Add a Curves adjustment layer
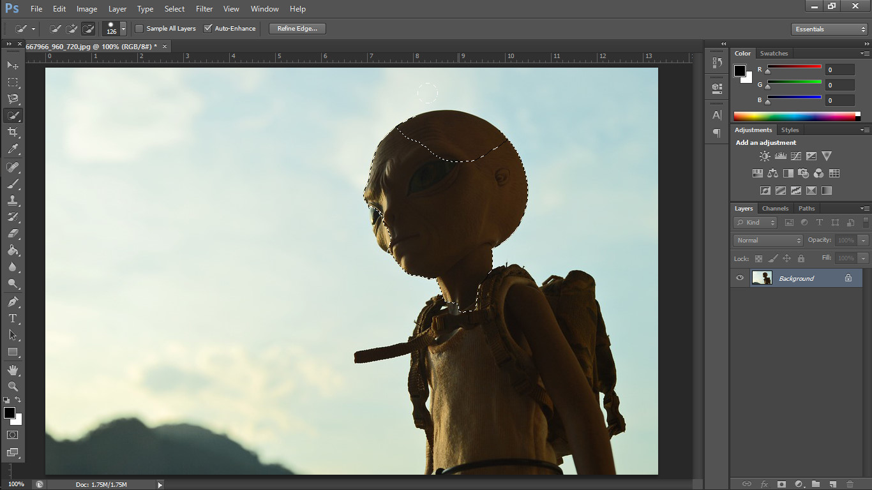Viewport: 872px width, 490px height. pos(796,155)
